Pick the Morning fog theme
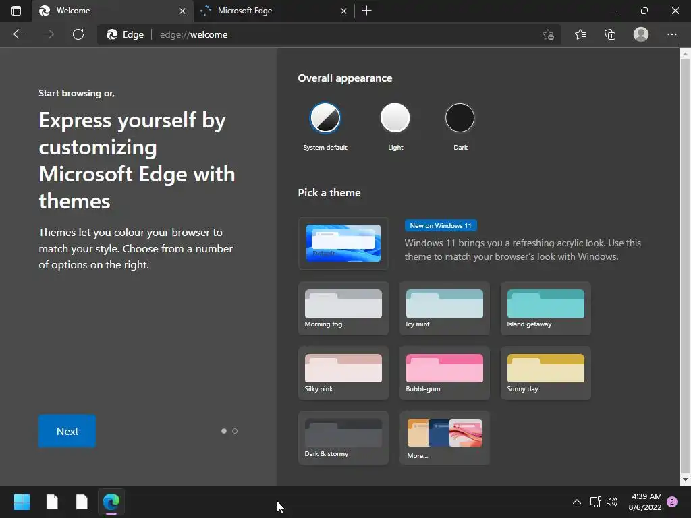 343,308
